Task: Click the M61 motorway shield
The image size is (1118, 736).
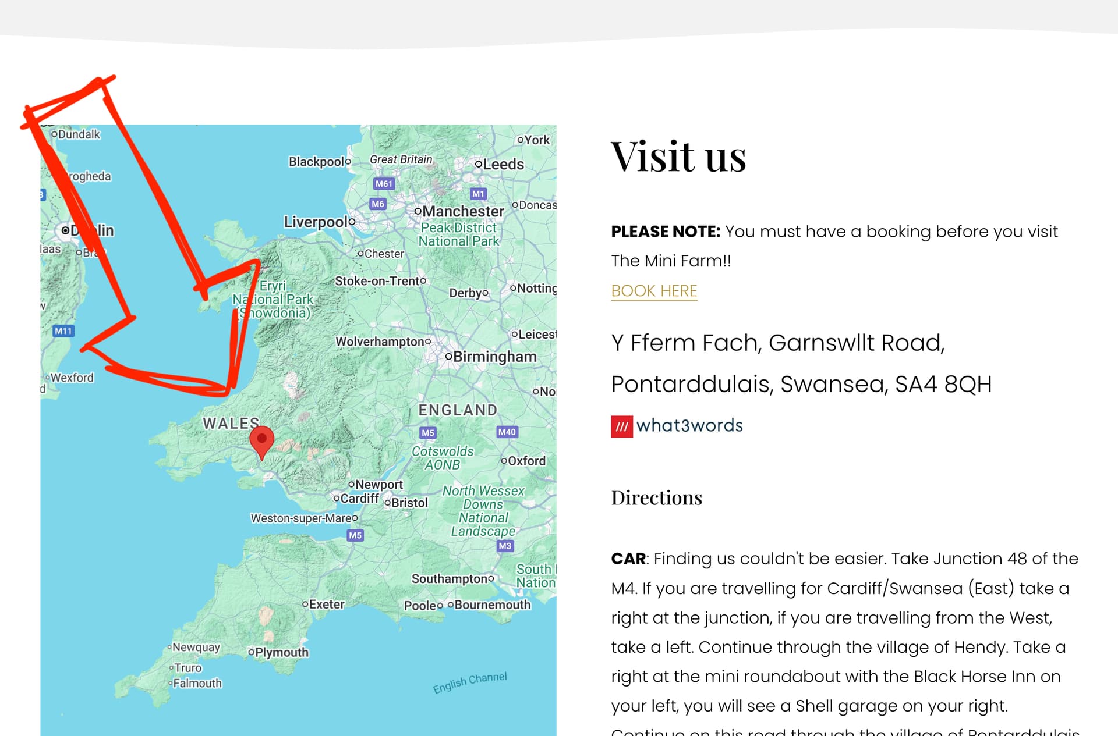Action: pyautogui.click(x=384, y=184)
